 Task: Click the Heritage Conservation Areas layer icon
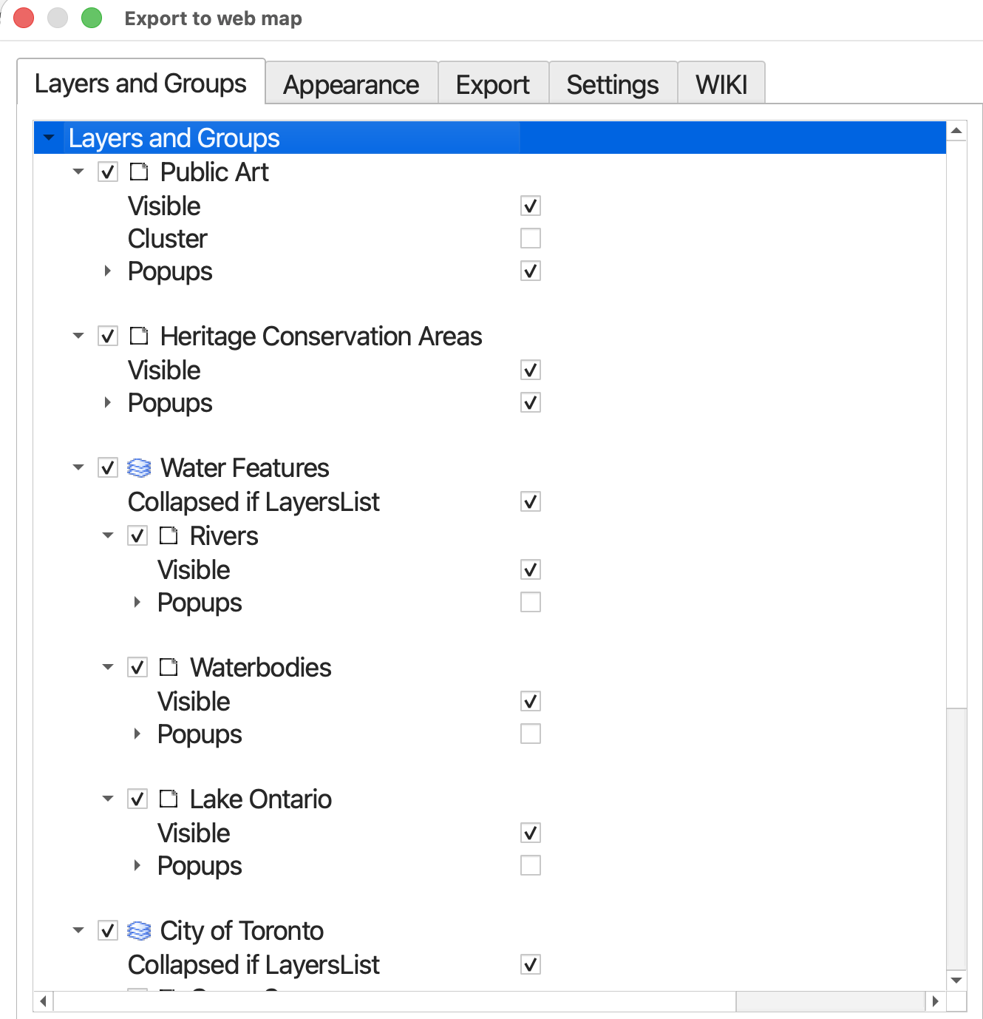tap(139, 336)
